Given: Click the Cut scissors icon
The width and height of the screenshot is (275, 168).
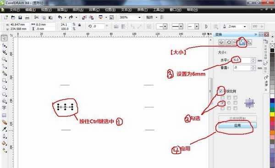Looking at the screenshot, I should 37,17.
